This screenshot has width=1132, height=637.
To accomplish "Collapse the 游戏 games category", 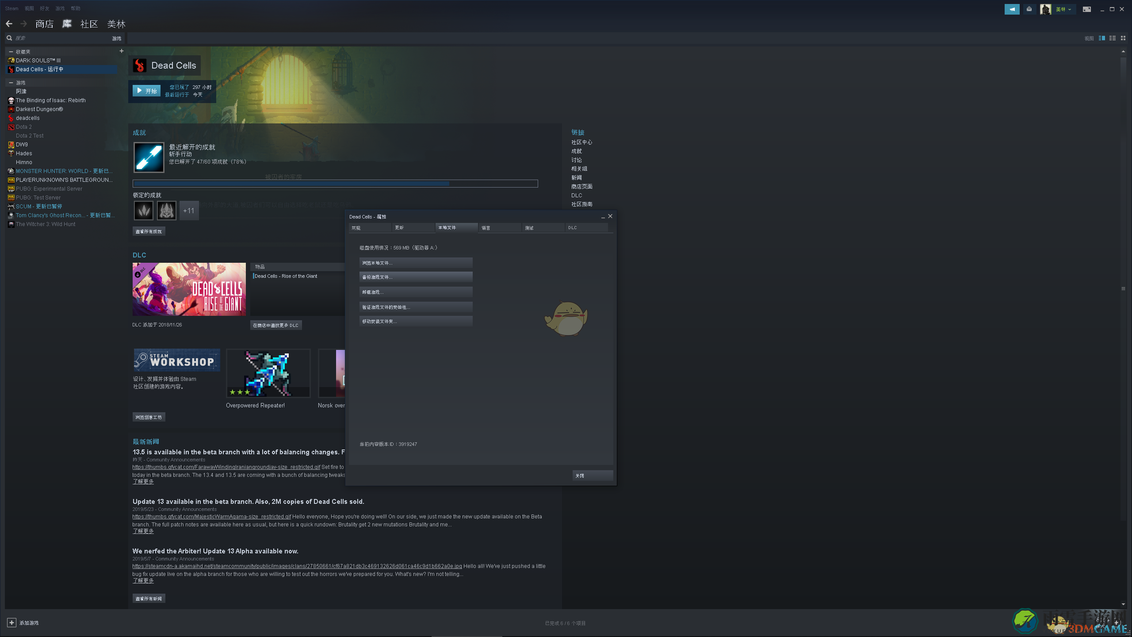I will [11, 83].
